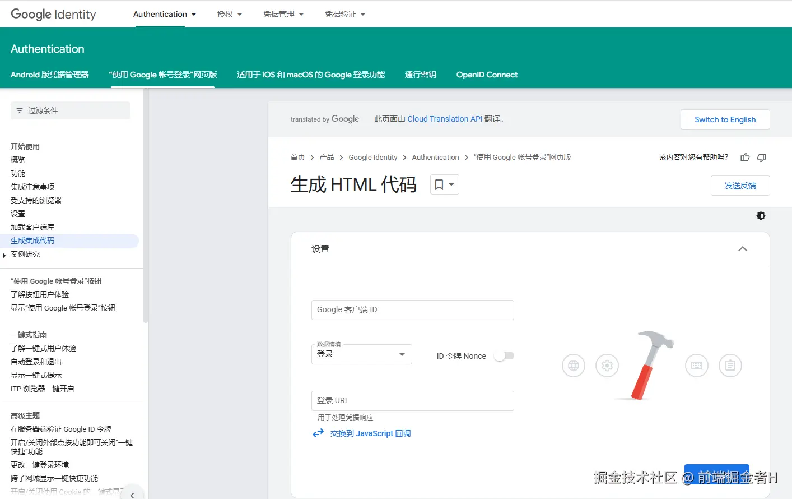Click the Google Identity breadcrumb link

tap(373, 157)
